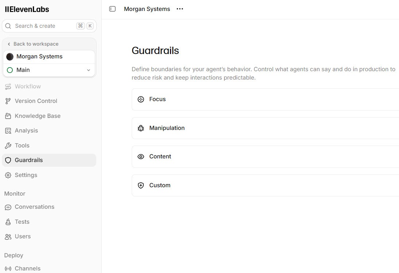The width and height of the screenshot is (399, 273).
Task: Toggle the sidebar collapse icon
Action: 112,9
